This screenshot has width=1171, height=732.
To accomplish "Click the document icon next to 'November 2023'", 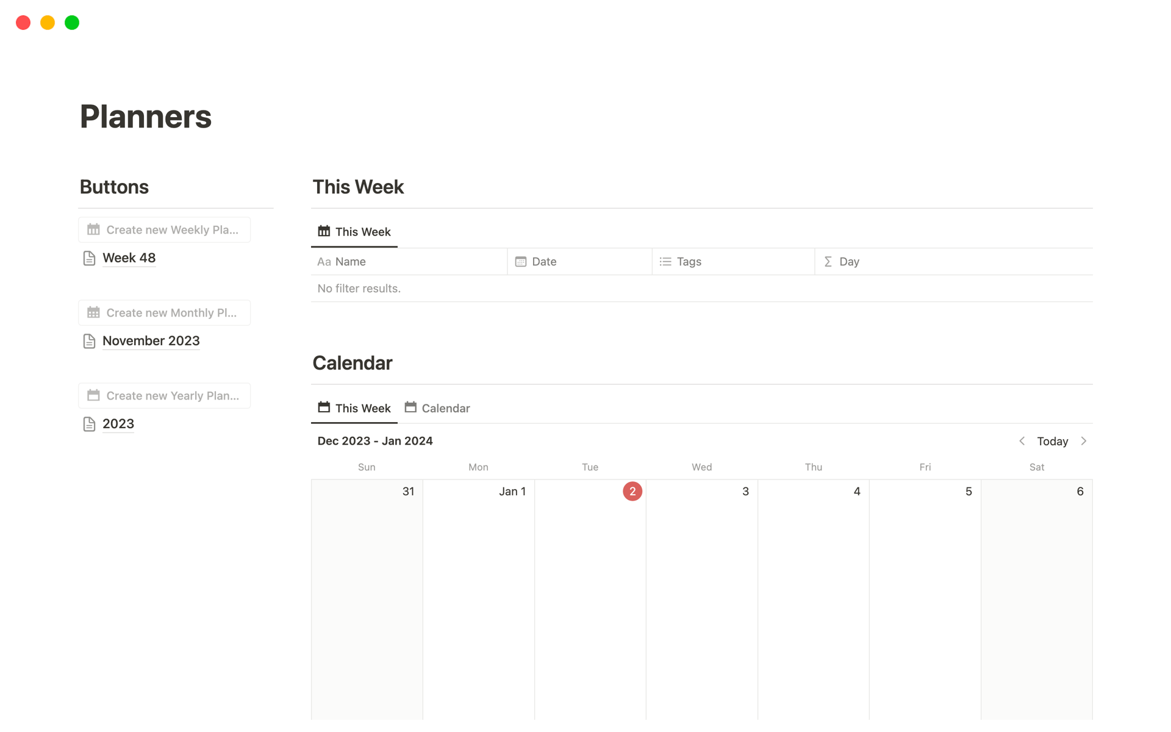I will click(90, 341).
